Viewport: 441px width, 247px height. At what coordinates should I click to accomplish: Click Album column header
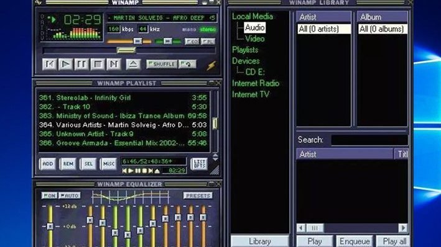pyautogui.click(x=383, y=17)
